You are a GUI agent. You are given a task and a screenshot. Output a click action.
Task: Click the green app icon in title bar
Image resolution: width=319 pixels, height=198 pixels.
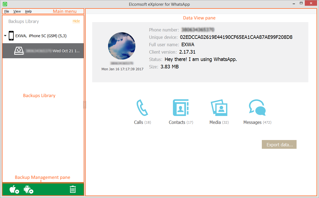5,4
